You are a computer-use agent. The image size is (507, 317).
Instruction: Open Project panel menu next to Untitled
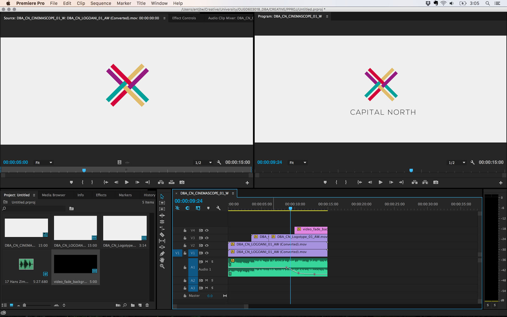click(34, 195)
